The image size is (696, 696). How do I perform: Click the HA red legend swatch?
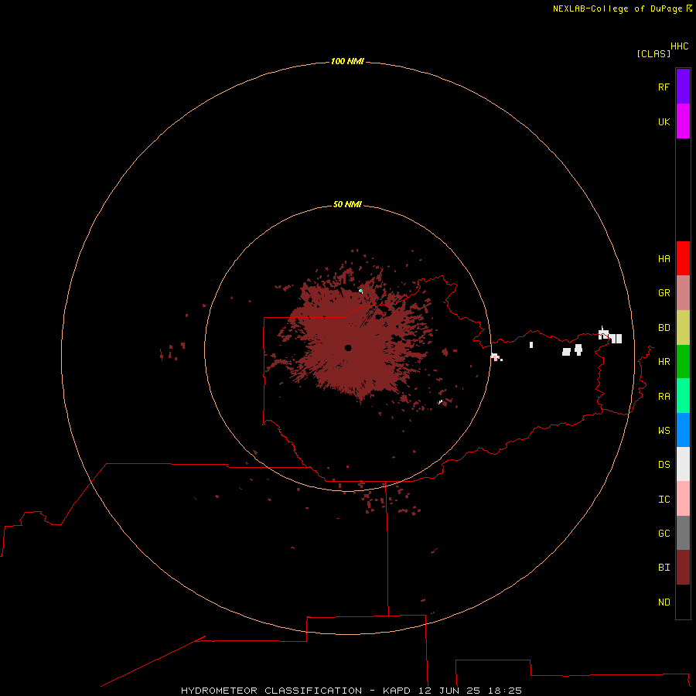pos(683,258)
